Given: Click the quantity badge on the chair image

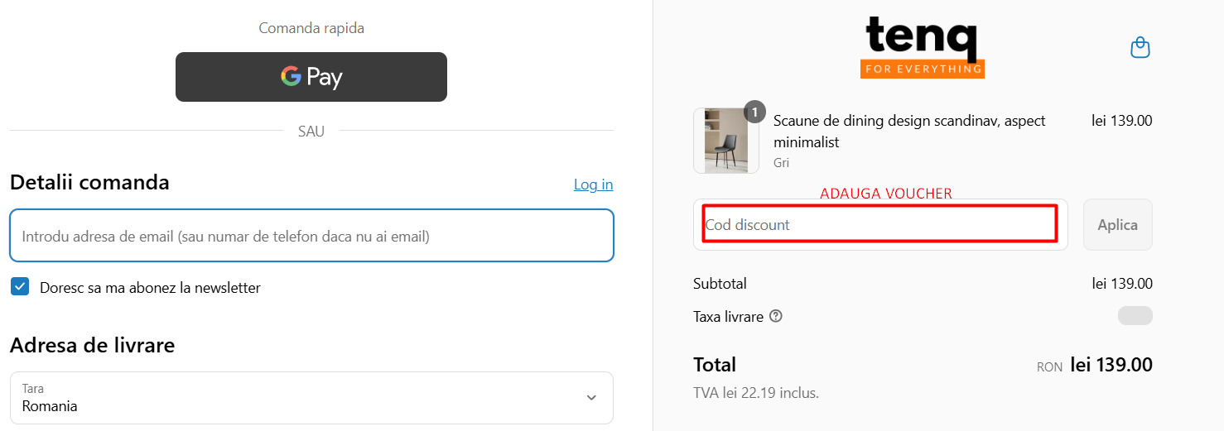Looking at the screenshot, I should coord(754,112).
